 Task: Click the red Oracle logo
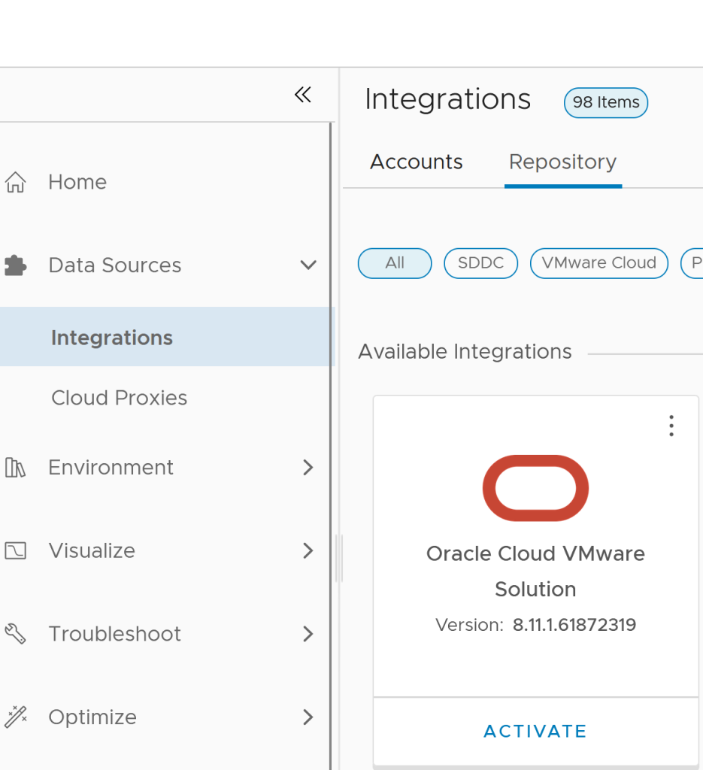point(535,488)
